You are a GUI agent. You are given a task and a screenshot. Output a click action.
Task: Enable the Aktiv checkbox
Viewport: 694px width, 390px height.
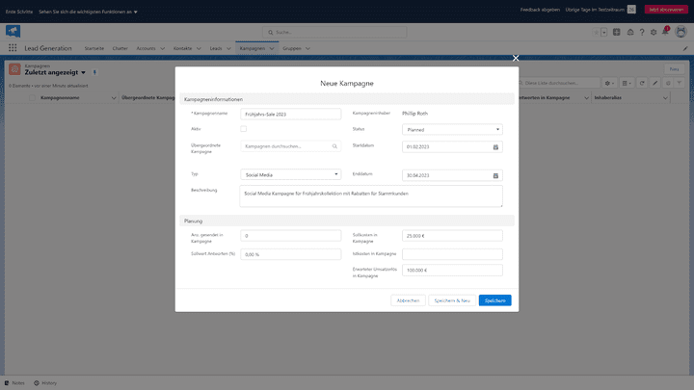click(x=244, y=128)
